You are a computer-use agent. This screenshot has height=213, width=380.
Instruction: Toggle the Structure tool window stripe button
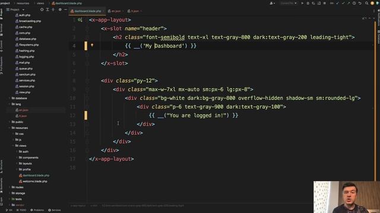(1, 166)
